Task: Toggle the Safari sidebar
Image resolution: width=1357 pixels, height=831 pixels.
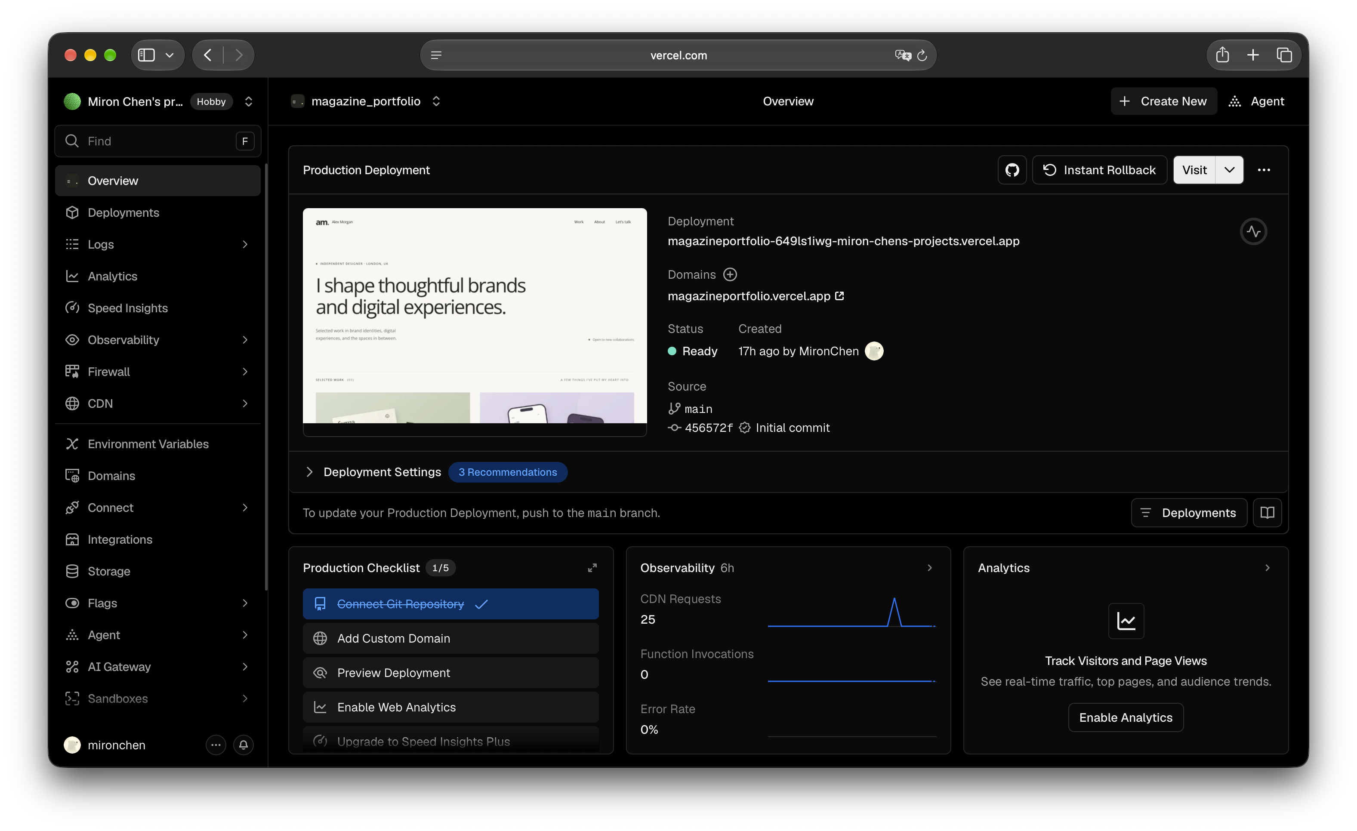Action: coord(146,55)
